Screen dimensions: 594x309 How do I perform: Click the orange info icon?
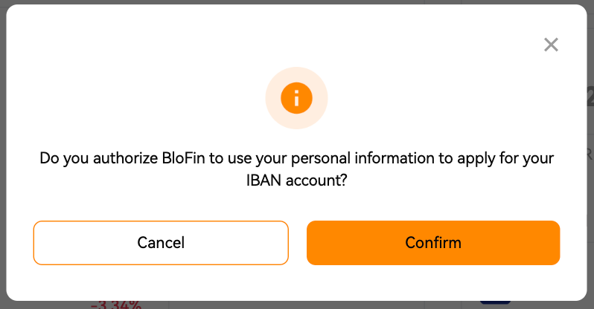tap(296, 98)
